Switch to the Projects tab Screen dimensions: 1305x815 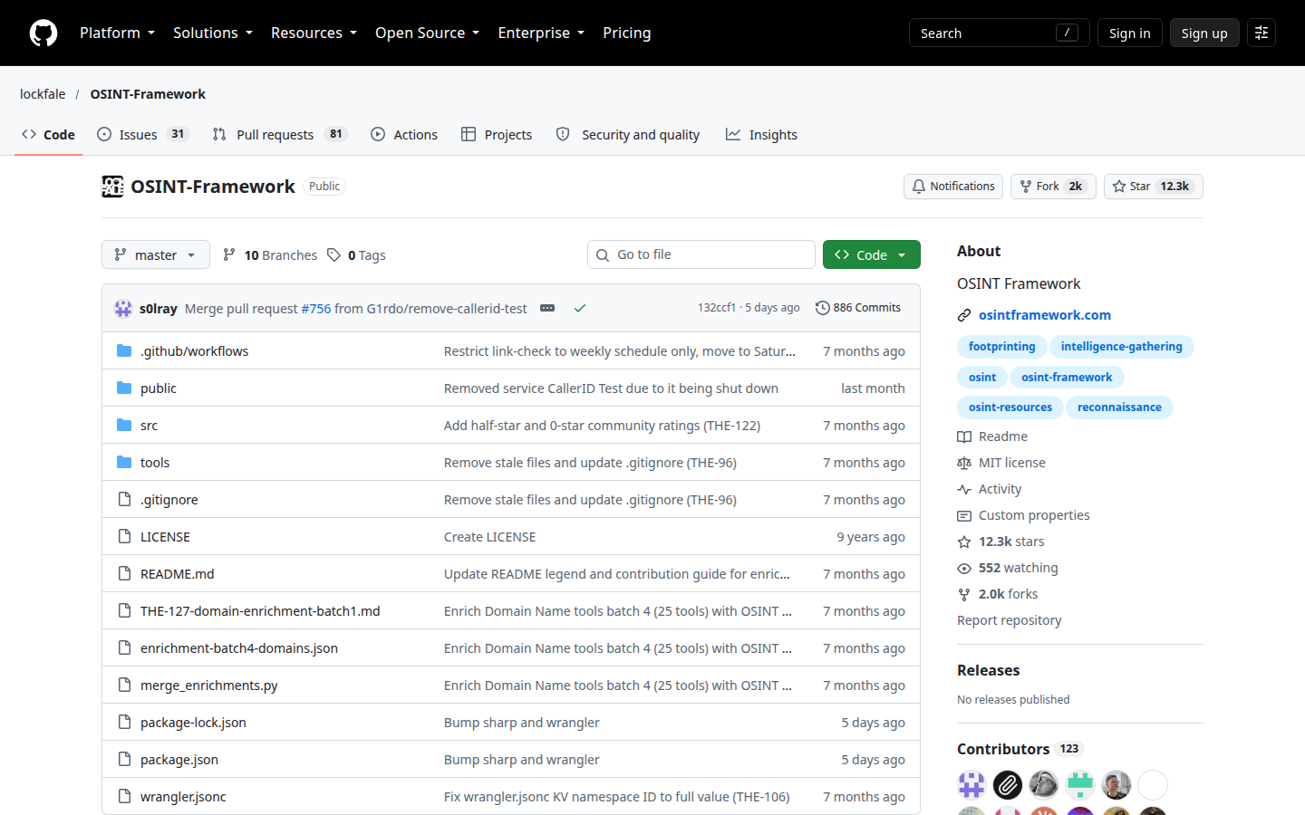[x=497, y=134]
